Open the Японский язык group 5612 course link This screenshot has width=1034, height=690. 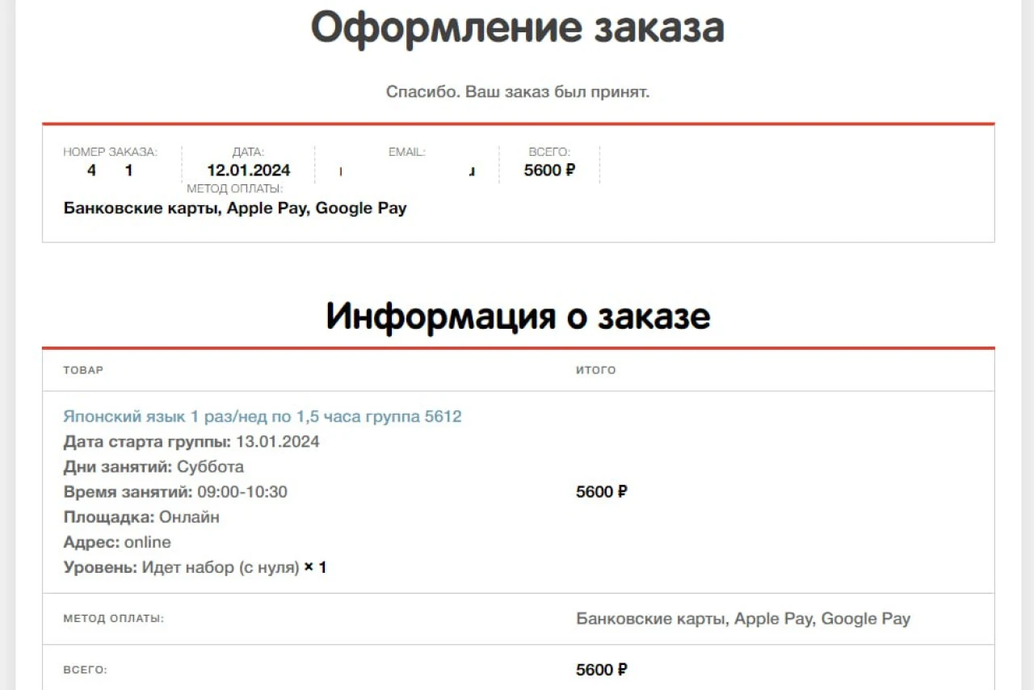pos(263,417)
